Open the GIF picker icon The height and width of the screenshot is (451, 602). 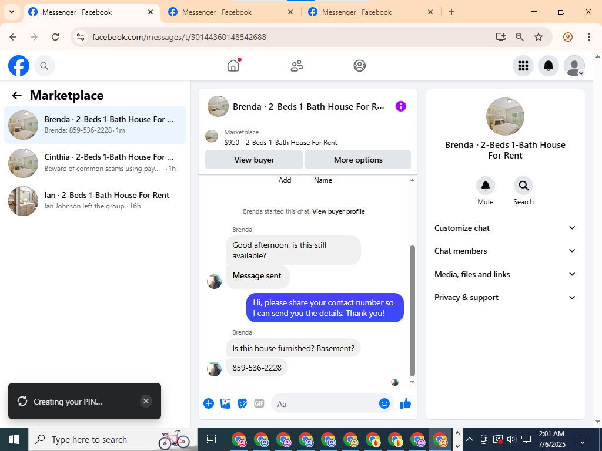click(259, 403)
